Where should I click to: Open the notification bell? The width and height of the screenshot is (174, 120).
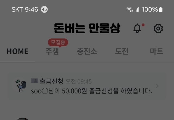pyautogui.click(x=137, y=28)
